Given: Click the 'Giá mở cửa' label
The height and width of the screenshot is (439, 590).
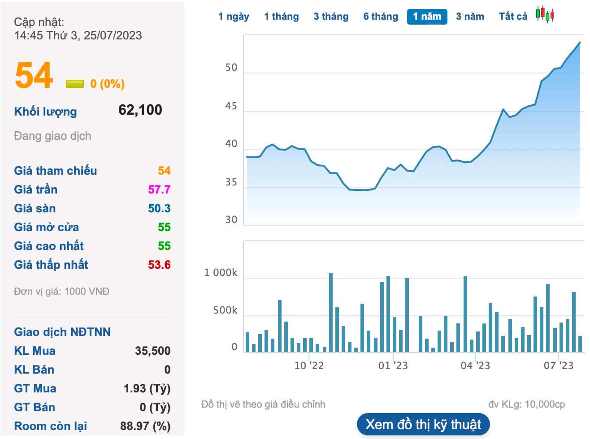Looking at the screenshot, I should (x=46, y=227).
